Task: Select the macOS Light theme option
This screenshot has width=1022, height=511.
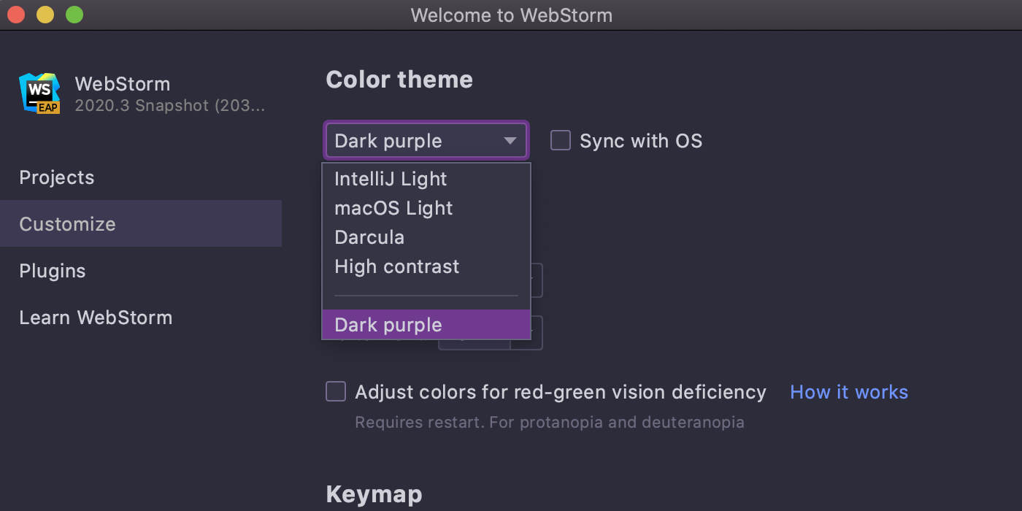Action: coord(393,208)
